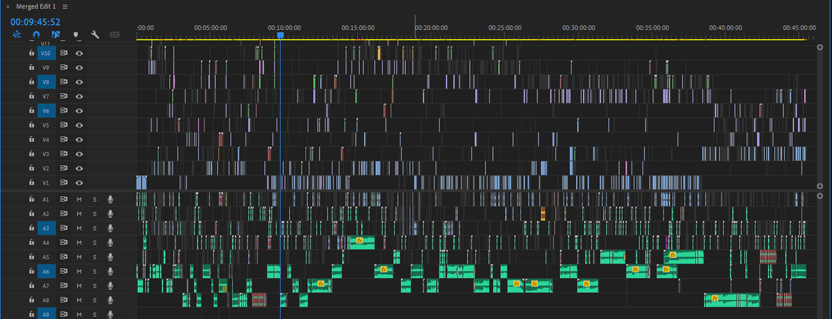
Task: Toggle sync lock on A2
Action: click(x=64, y=214)
